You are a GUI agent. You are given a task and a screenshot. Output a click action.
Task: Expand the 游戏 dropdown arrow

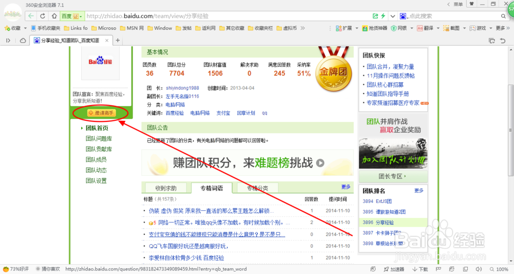tap(491, 28)
